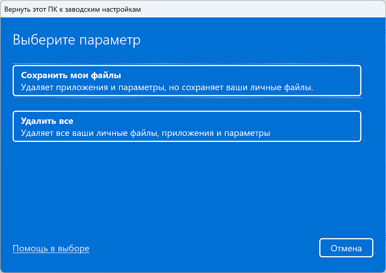Click the bold "Сохранить мои файлы" title text
The width and height of the screenshot is (386, 273).
(x=71, y=75)
